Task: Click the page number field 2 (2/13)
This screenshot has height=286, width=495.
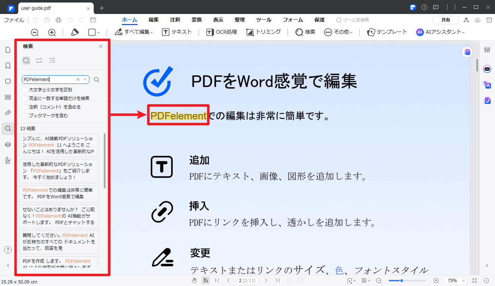Action: (247, 280)
